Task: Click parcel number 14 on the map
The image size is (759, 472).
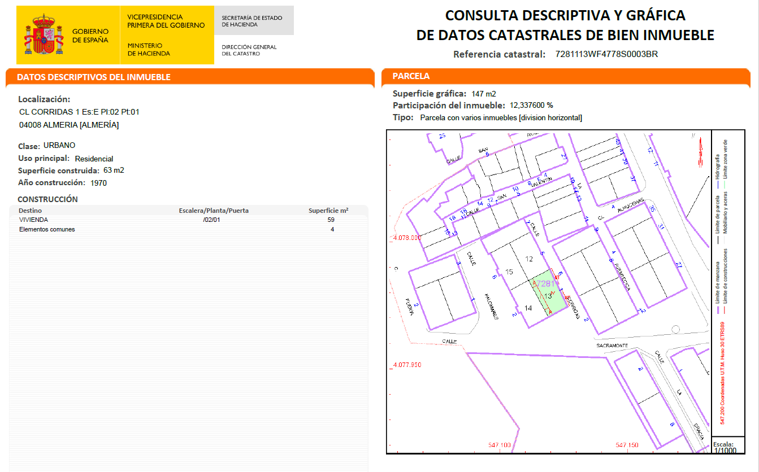Action: point(528,308)
